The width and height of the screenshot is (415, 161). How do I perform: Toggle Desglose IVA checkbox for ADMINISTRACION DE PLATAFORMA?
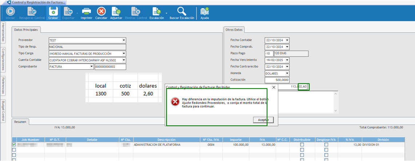(x=326, y=145)
